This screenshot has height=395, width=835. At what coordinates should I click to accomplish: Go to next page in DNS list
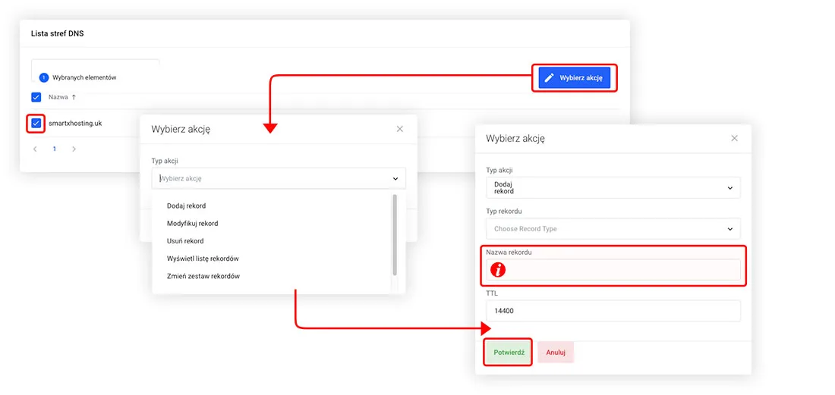pyautogui.click(x=74, y=149)
